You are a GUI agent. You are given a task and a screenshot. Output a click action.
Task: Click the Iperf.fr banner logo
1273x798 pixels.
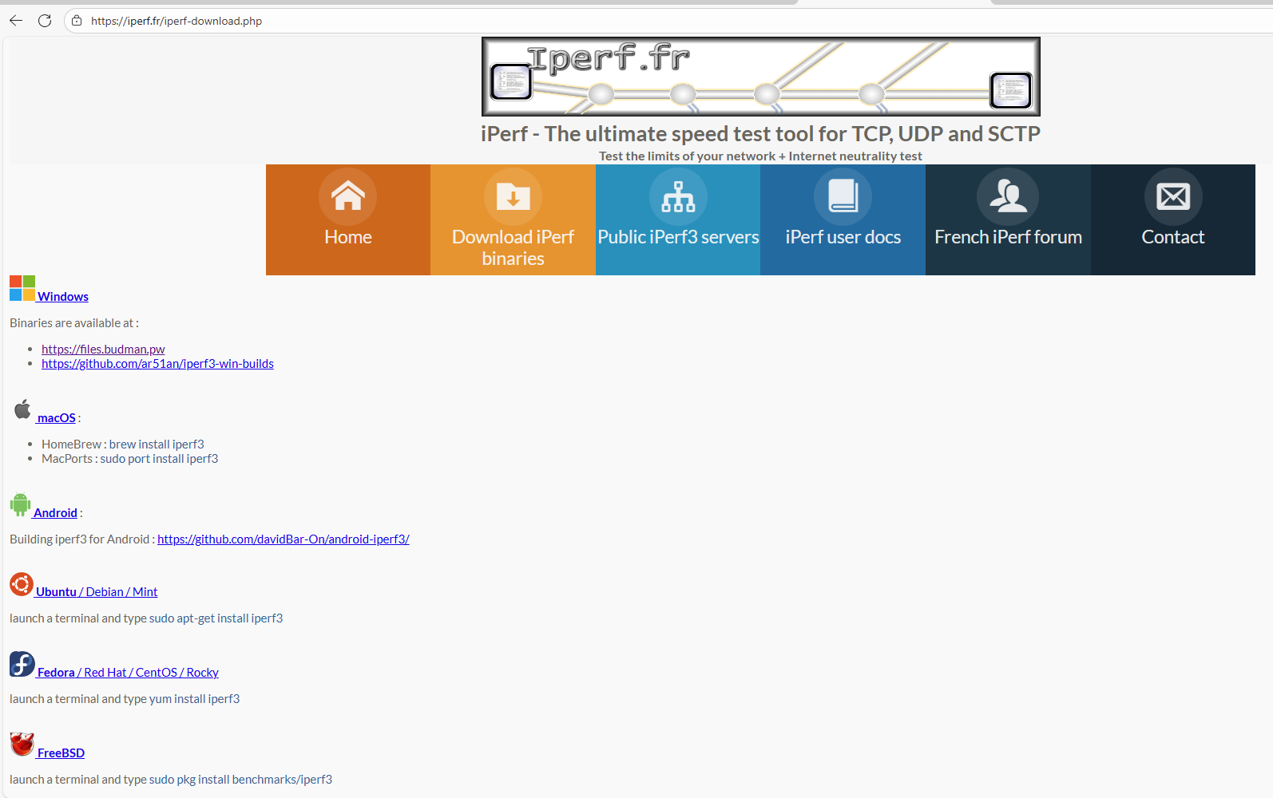point(760,77)
